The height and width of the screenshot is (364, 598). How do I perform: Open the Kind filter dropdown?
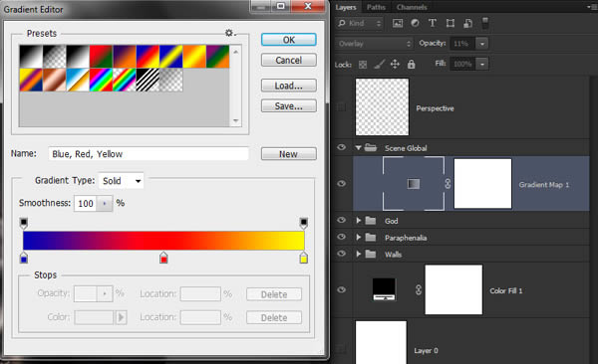click(360, 23)
